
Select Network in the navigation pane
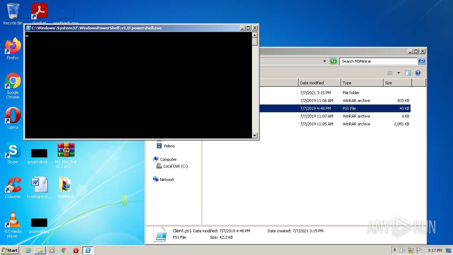pyautogui.click(x=164, y=180)
